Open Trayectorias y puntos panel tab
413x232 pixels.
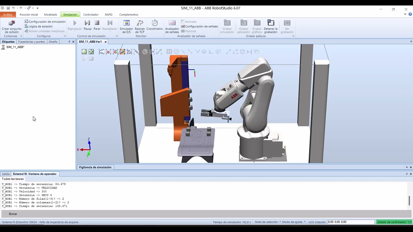[31, 42]
